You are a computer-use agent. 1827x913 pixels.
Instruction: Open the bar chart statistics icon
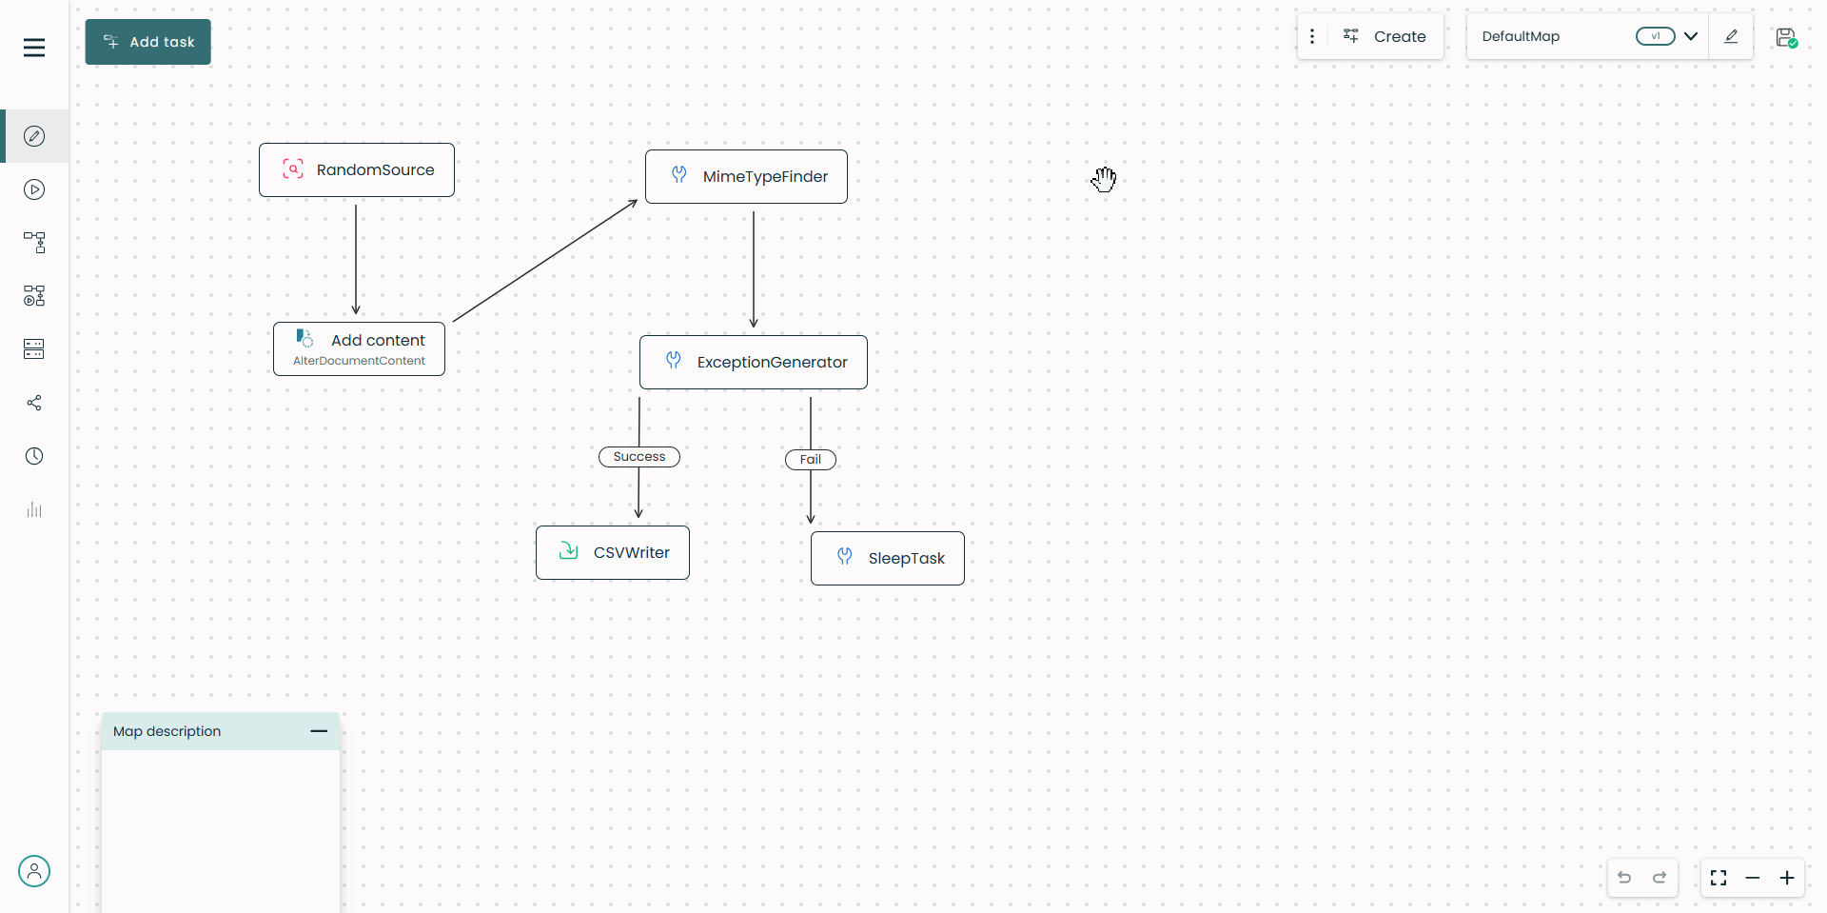[34, 509]
